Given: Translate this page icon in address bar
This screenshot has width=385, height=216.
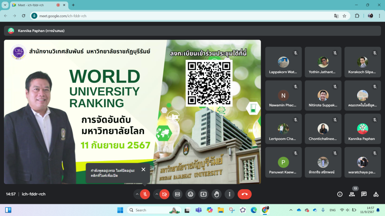Looking at the screenshot, I should point(336,16).
